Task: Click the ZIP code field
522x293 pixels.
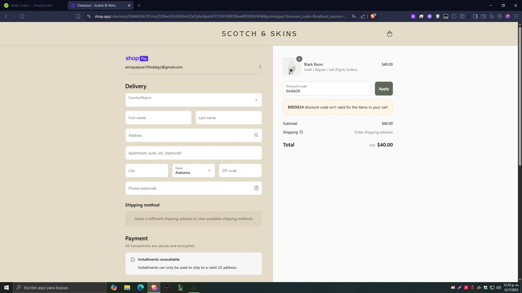Action: [x=240, y=170]
